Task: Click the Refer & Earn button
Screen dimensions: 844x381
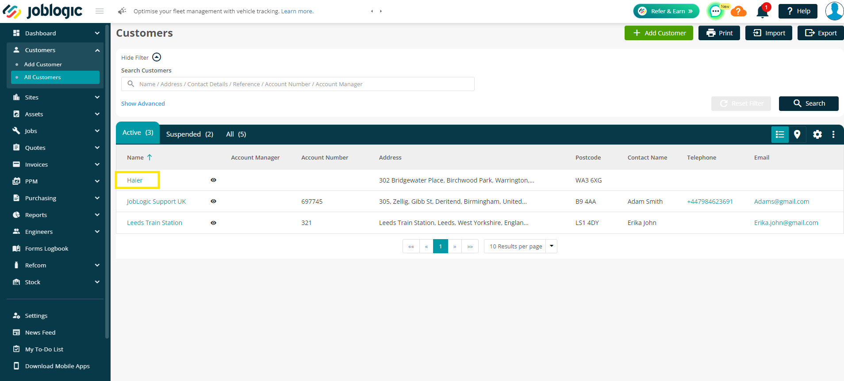Action: coord(666,11)
